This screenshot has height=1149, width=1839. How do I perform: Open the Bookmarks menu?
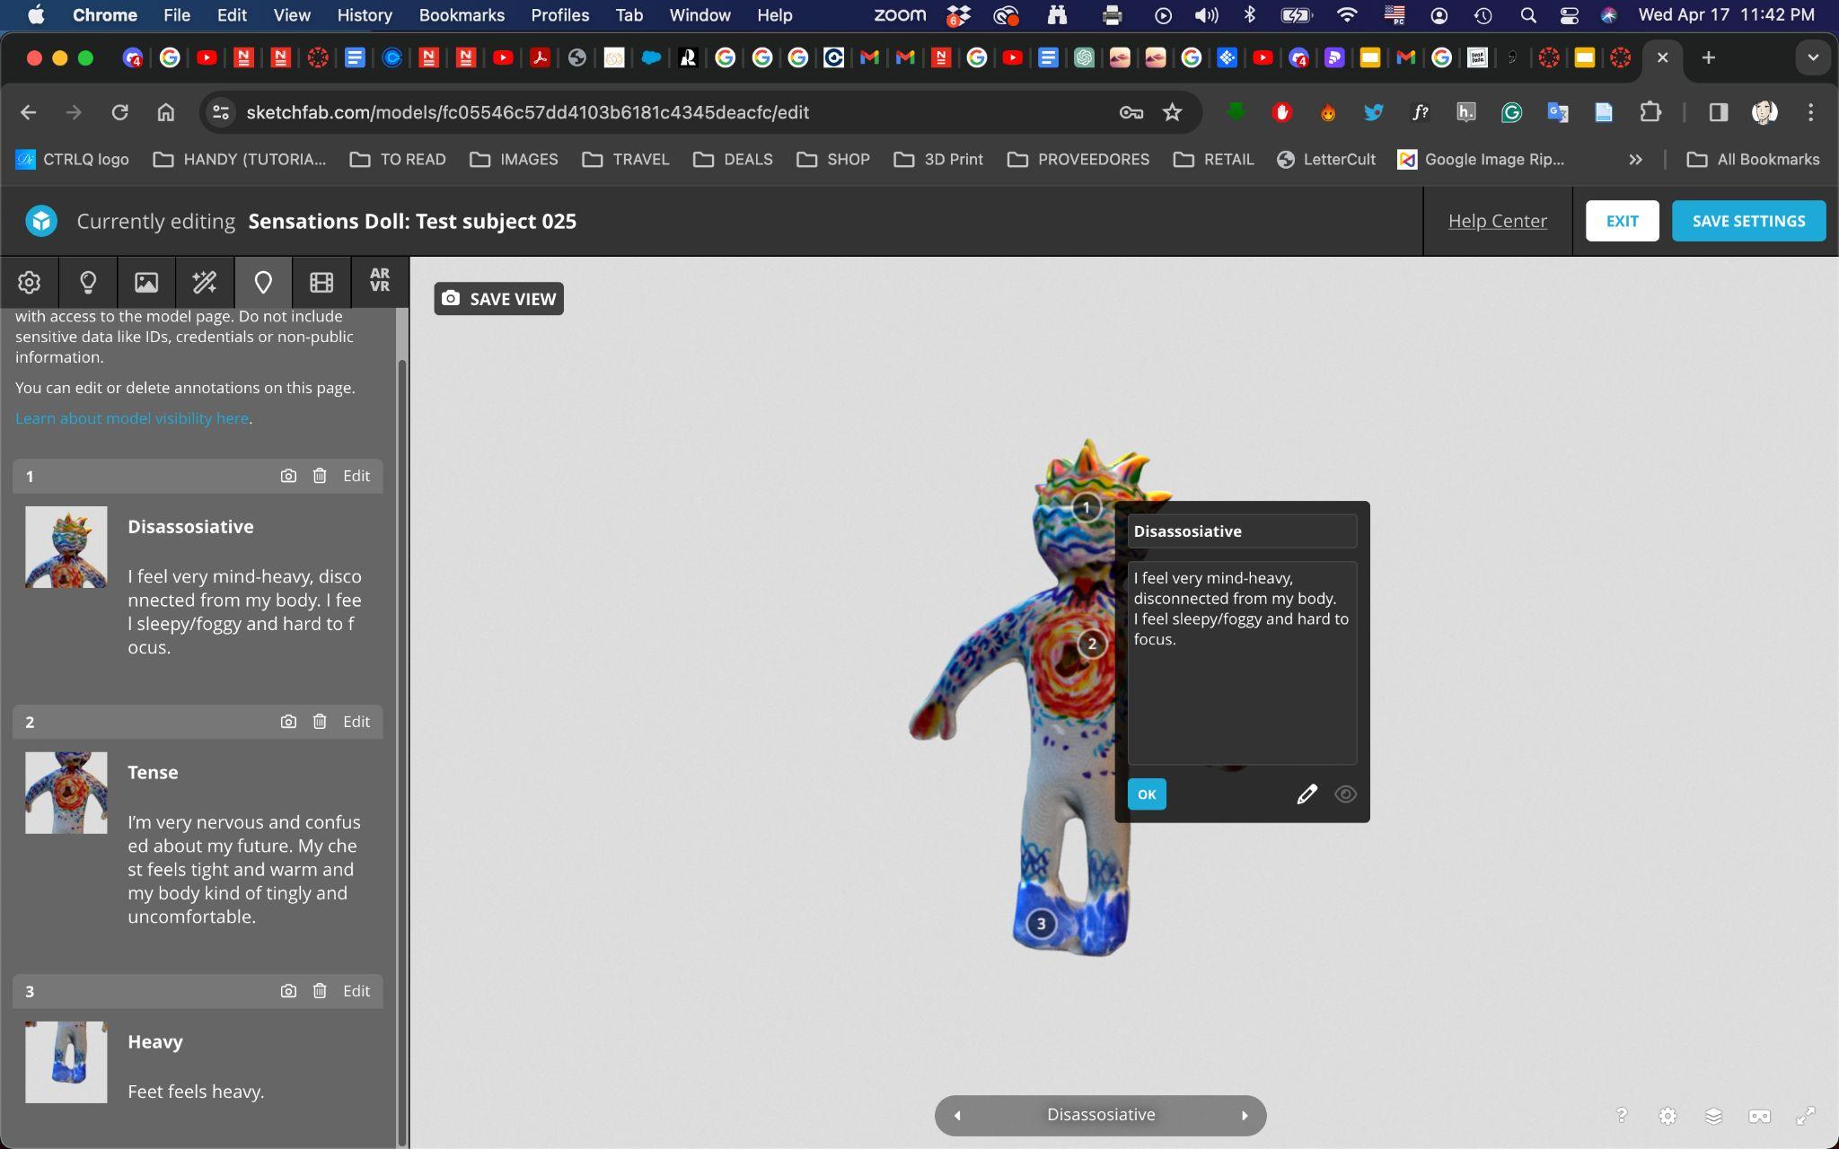click(x=462, y=15)
